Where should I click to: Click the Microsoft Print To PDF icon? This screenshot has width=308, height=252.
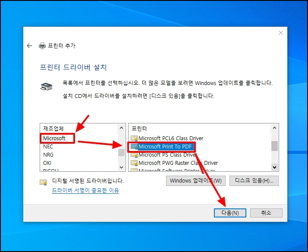click(x=134, y=147)
